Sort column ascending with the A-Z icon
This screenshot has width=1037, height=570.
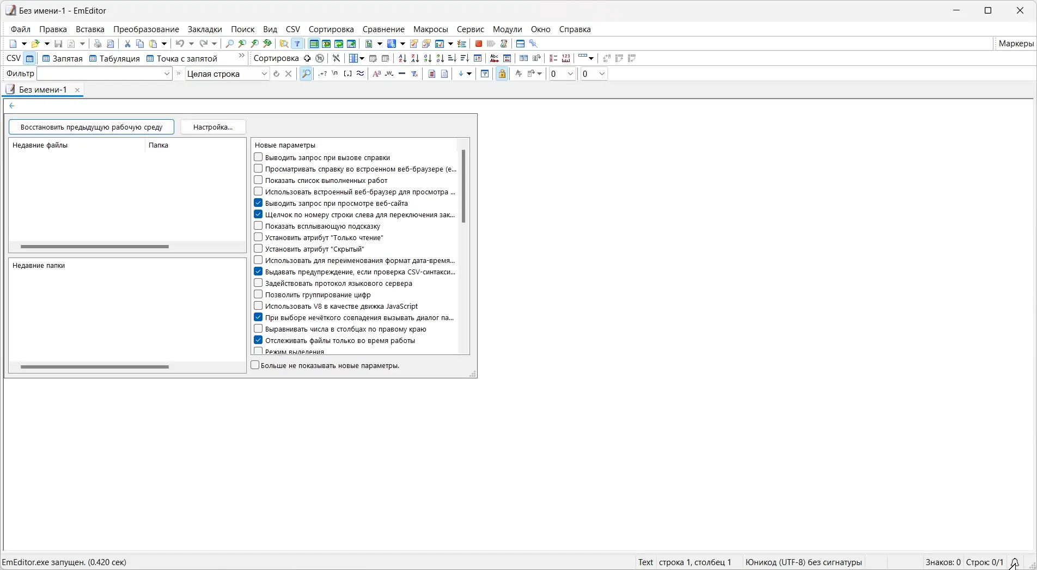click(x=402, y=58)
